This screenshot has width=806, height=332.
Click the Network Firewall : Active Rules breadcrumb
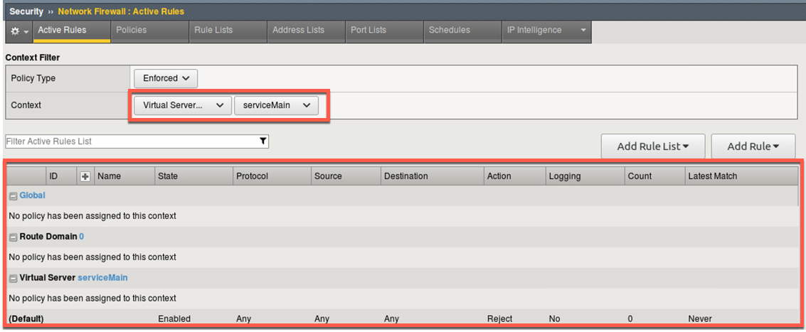click(x=121, y=11)
